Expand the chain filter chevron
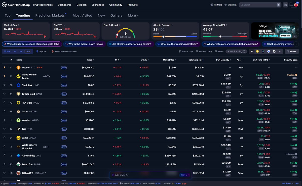Viewport: 302px width, 186px height. click(280, 51)
